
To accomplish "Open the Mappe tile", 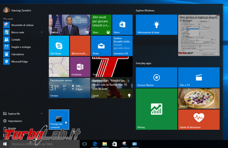I will 59,67.
